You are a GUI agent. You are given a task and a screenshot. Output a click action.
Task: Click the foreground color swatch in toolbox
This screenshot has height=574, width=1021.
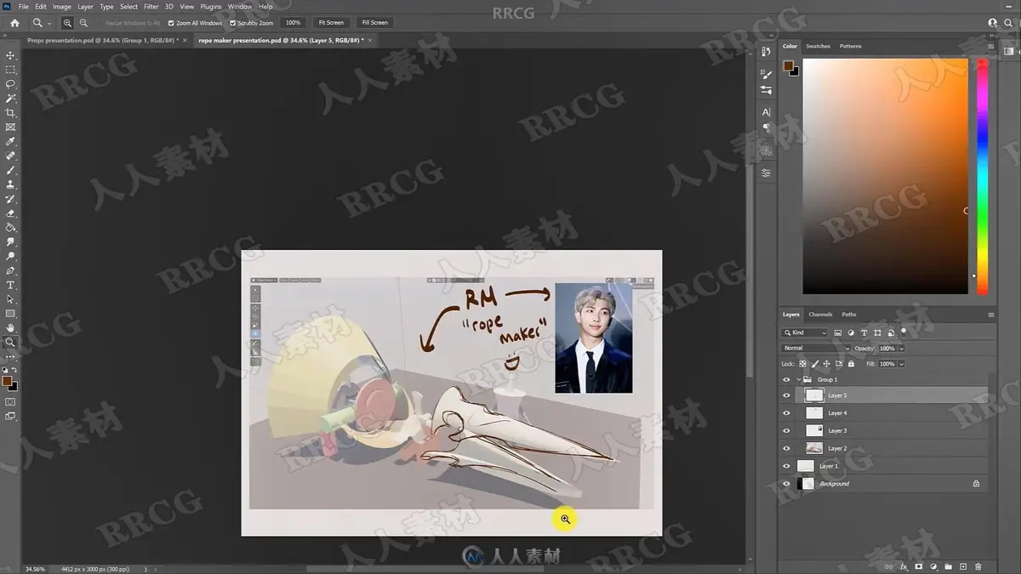pyautogui.click(x=7, y=380)
